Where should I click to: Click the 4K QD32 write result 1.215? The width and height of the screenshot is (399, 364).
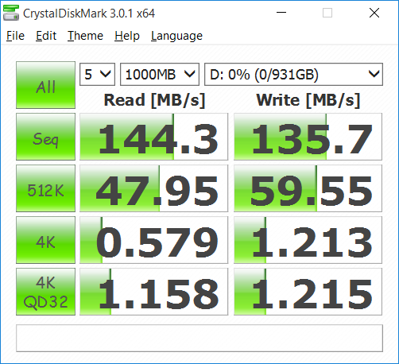308,292
